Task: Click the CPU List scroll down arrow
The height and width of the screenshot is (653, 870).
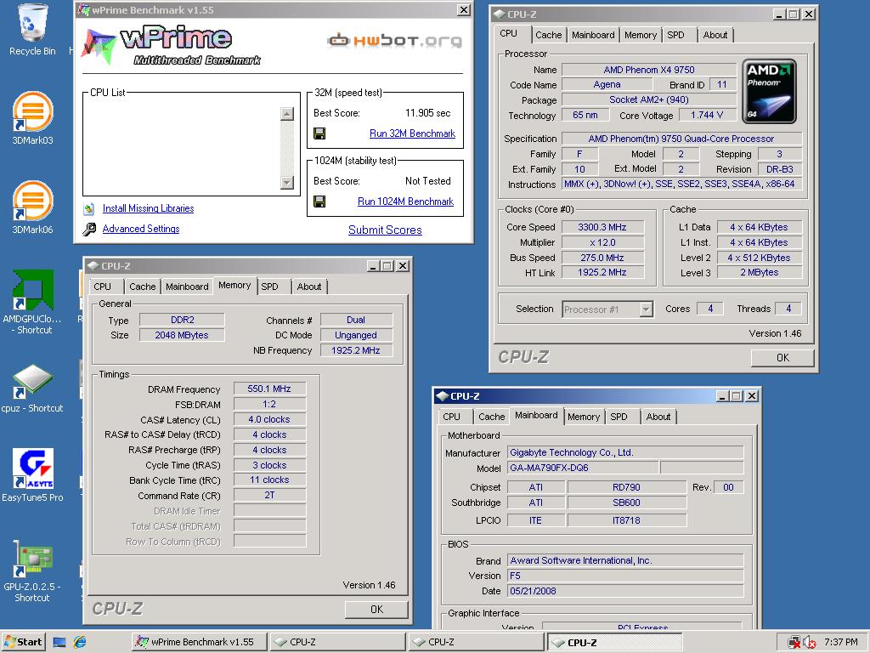Action: (287, 182)
